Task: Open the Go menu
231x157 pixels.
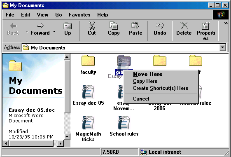Action: [58, 15]
